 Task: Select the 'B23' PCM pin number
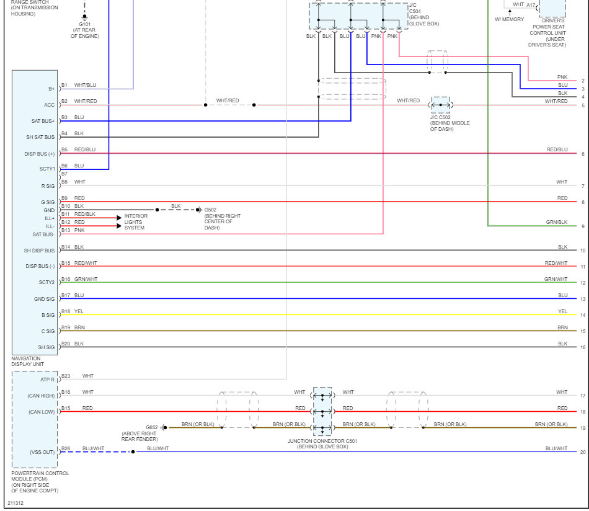tap(66, 376)
